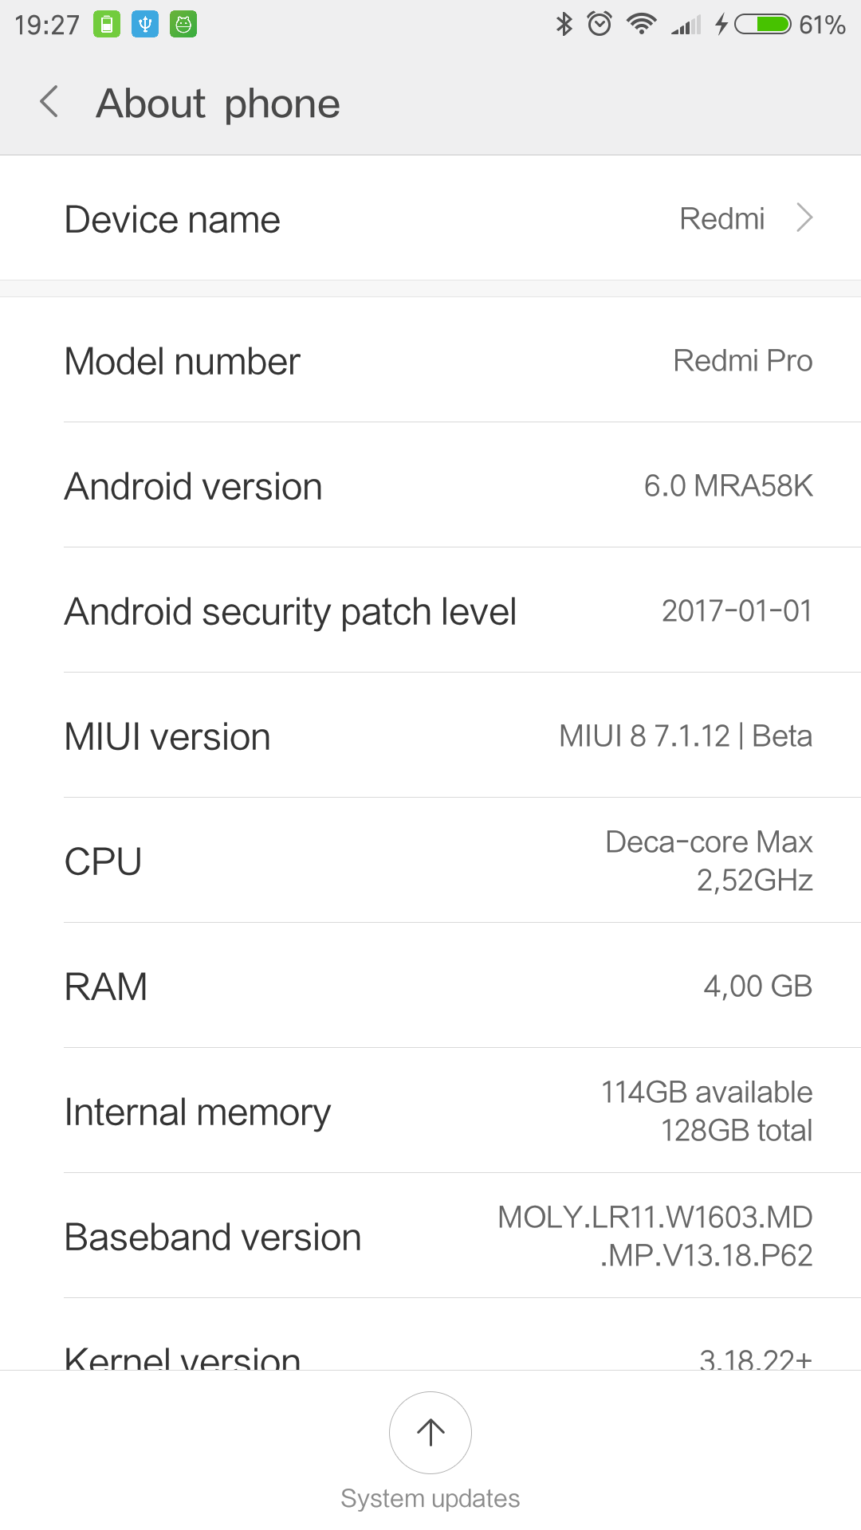Tap the cellular signal bars icon

tap(686, 25)
